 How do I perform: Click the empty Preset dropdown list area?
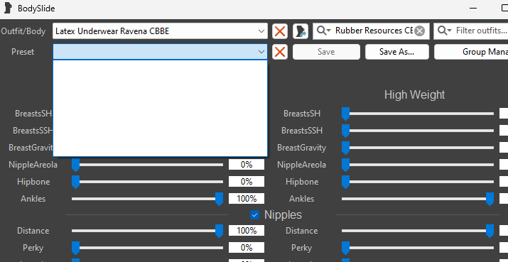pos(161,108)
